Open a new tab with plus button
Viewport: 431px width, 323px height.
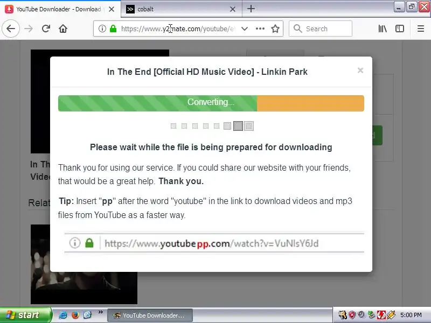pyautogui.click(x=251, y=9)
